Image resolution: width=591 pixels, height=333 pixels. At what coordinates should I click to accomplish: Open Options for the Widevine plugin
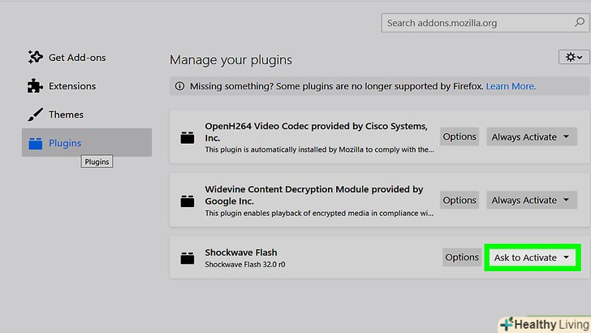[x=459, y=200]
